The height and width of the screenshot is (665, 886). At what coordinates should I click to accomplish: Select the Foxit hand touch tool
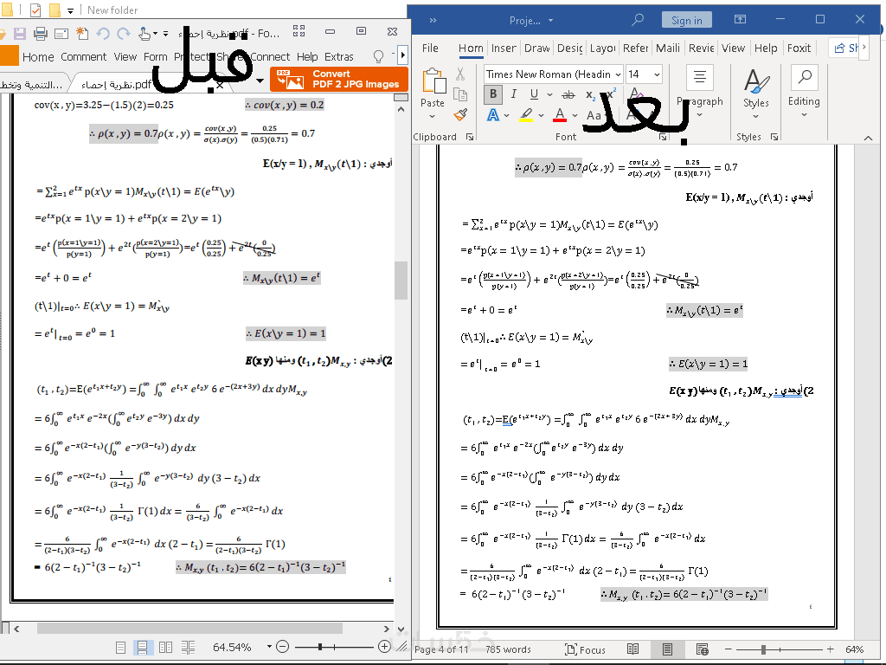(x=144, y=34)
